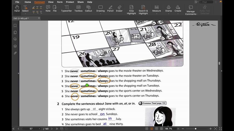The width and height of the screenshot is (234, 131).
Task: Add a Note comment
Action: coord(48,9)
